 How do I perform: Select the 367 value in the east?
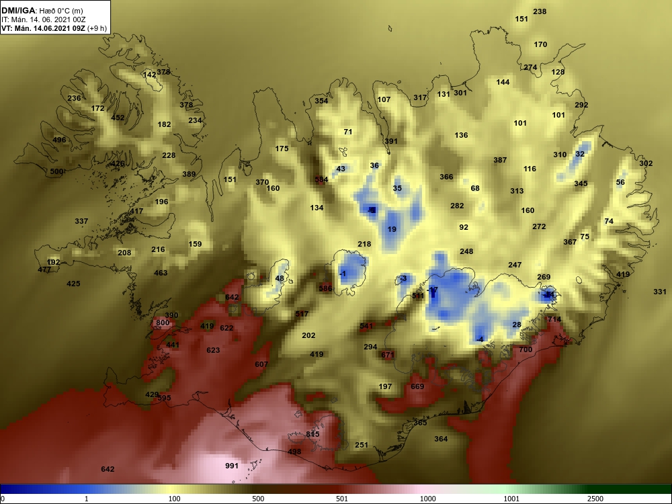(570, 242)
